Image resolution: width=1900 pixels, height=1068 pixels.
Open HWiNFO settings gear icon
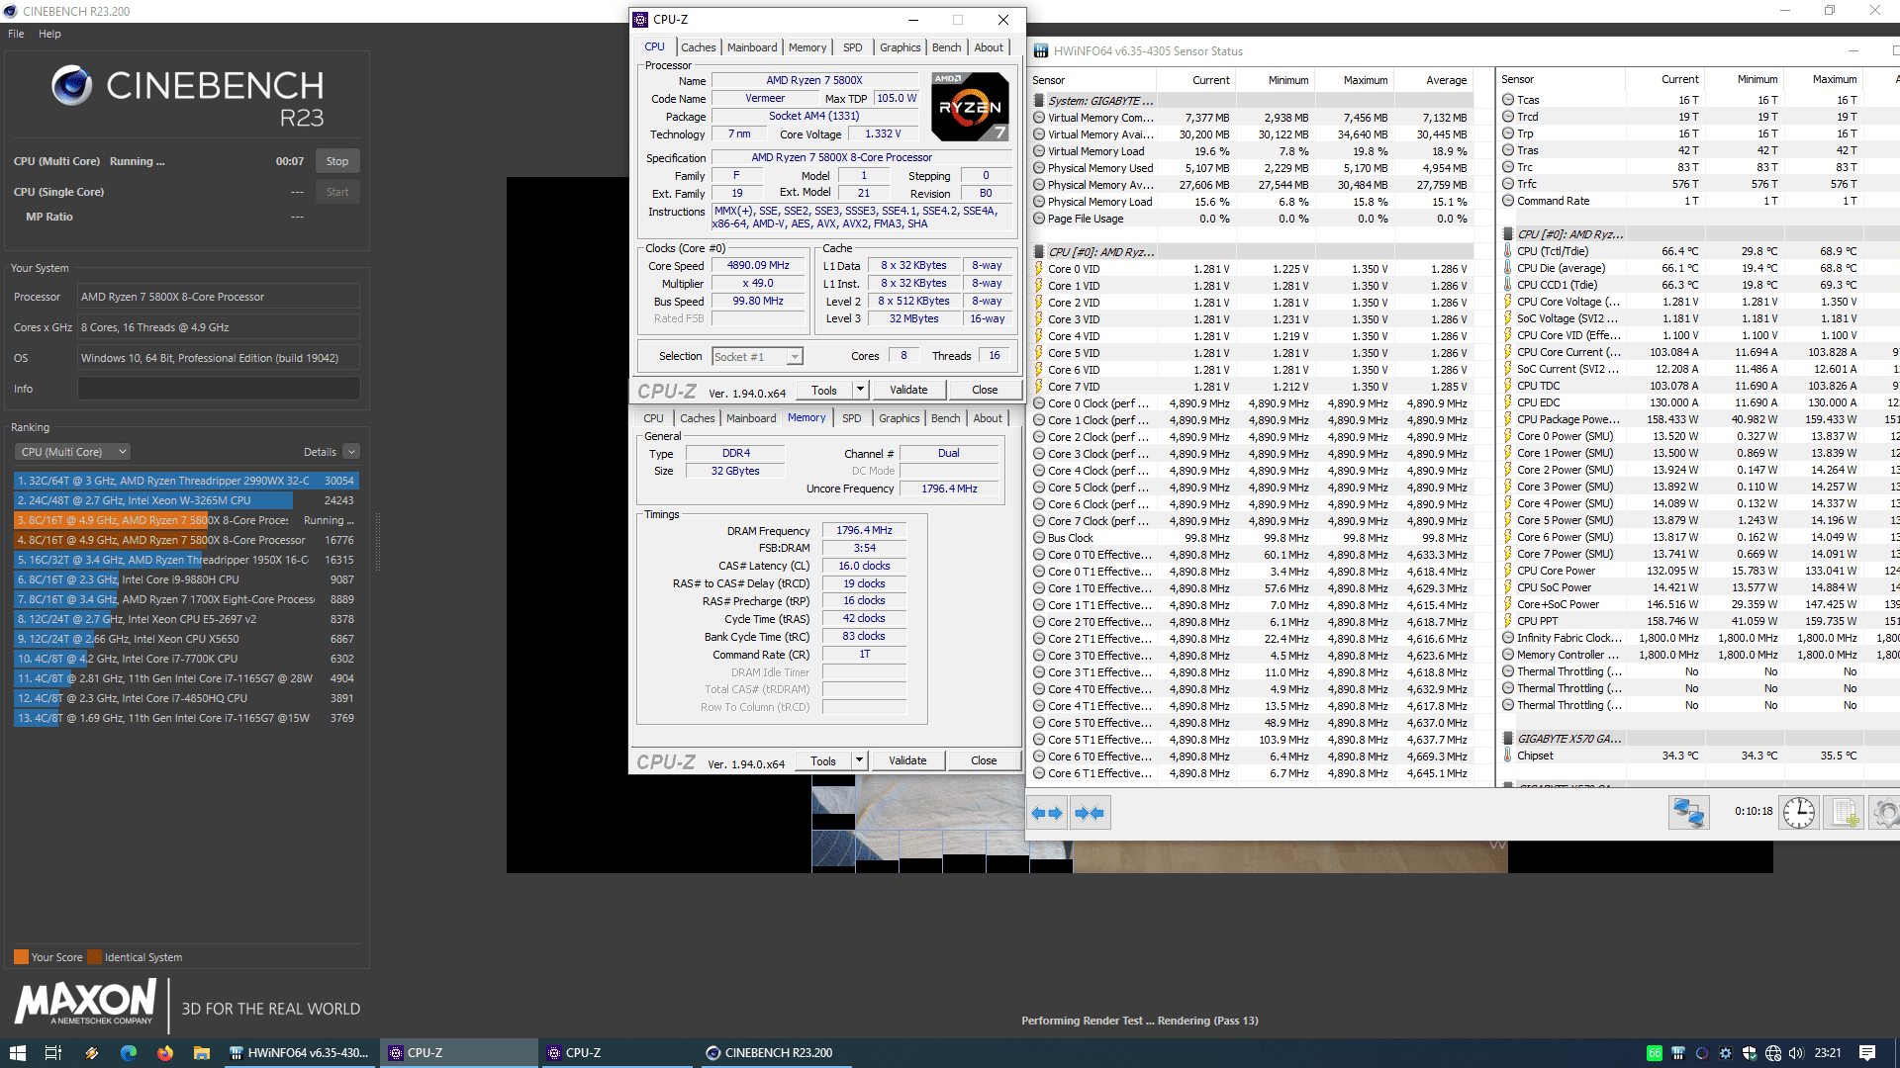click(x=1885, y=813)
